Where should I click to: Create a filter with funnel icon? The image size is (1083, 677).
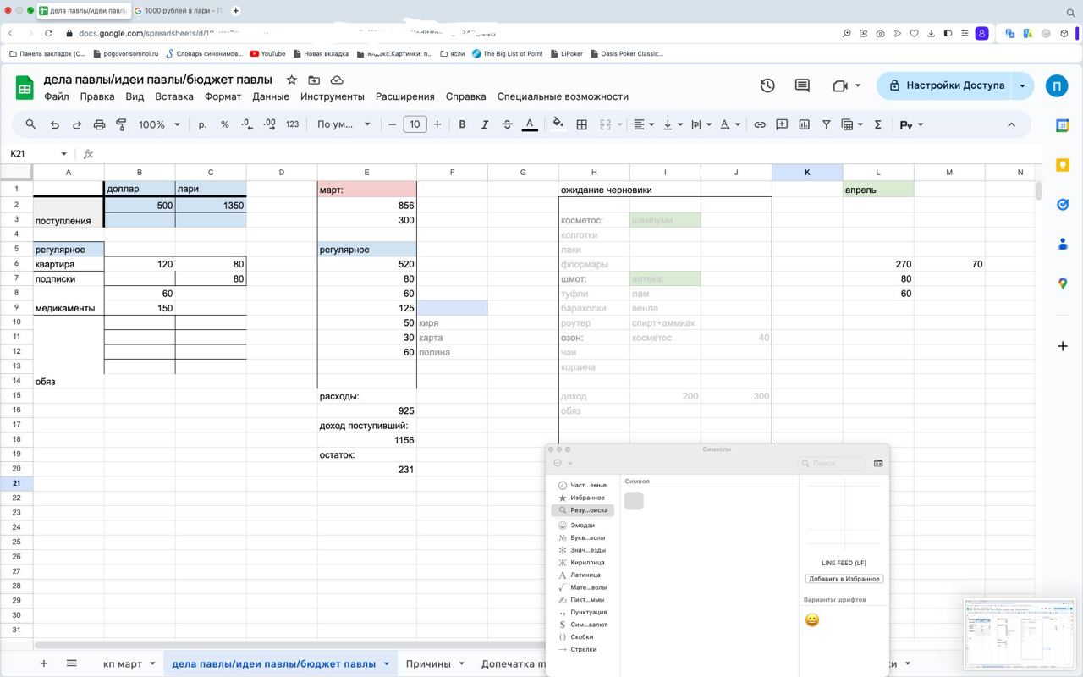tap(827, 124)
